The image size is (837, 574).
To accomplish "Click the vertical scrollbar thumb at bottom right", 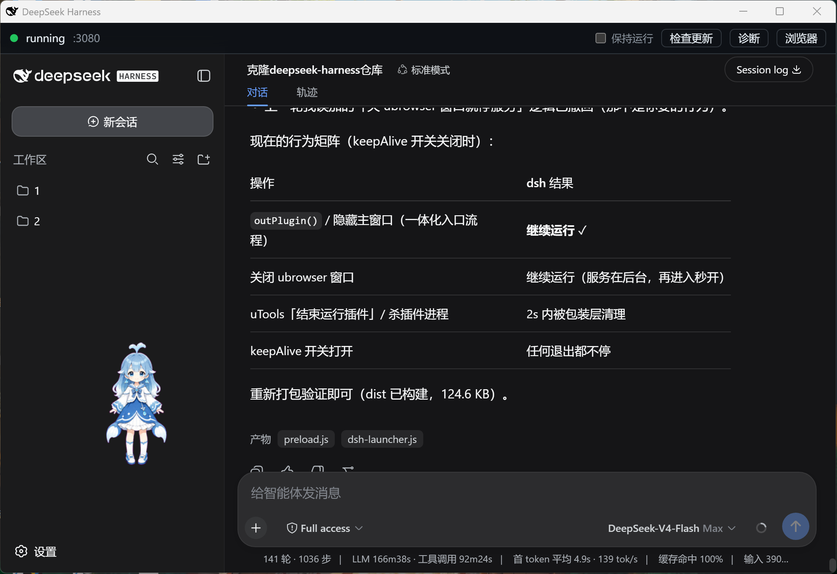I will pyautogui.click(x=832, y=565).
